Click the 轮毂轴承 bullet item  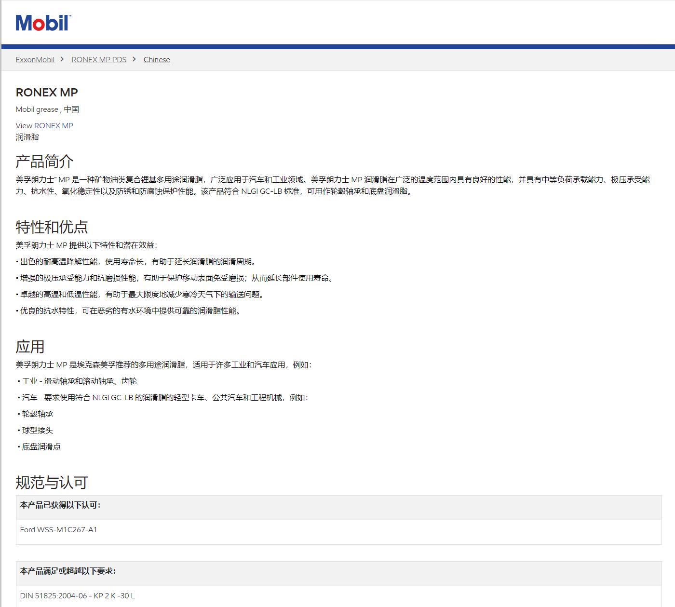pos(35,414)
